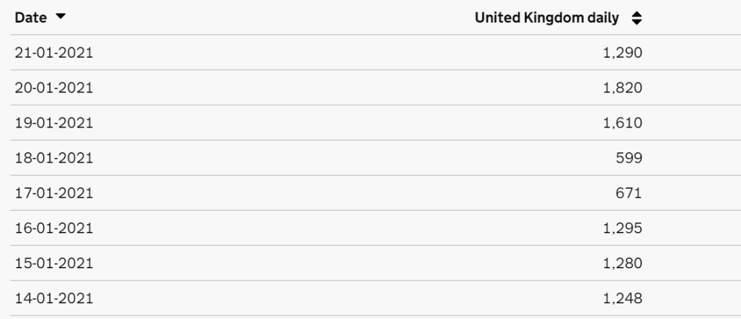
Task: Click the daily value 671
Action: pyautogui.click(x=629, y=193)
